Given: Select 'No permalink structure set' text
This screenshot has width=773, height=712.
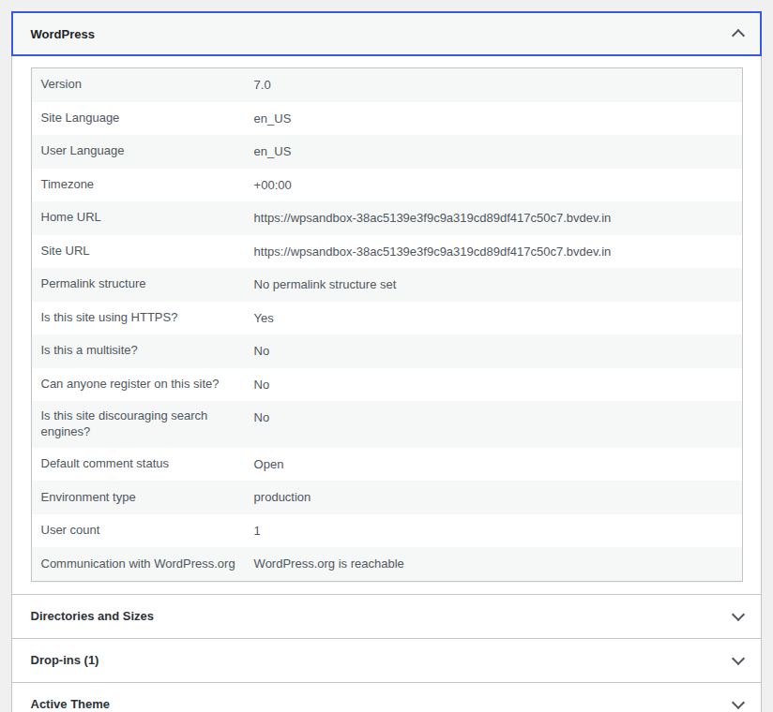Looking at the screenshot, I should [325, 285].
